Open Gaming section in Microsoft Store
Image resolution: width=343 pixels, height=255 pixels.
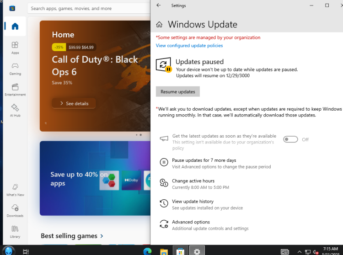(x=15, y=69)
